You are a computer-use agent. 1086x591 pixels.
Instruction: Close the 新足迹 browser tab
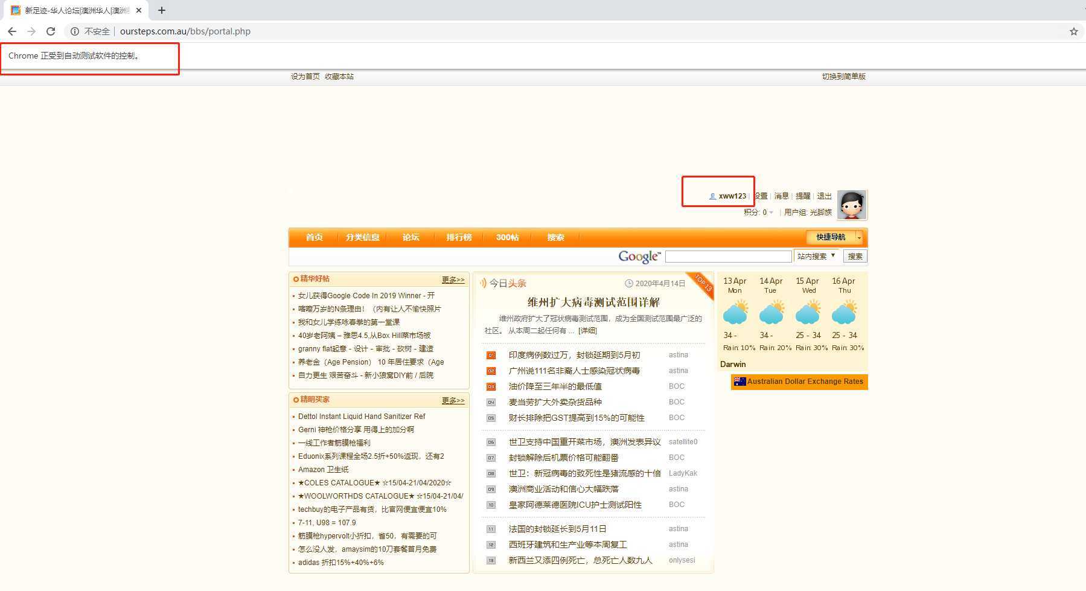point(139,10)
